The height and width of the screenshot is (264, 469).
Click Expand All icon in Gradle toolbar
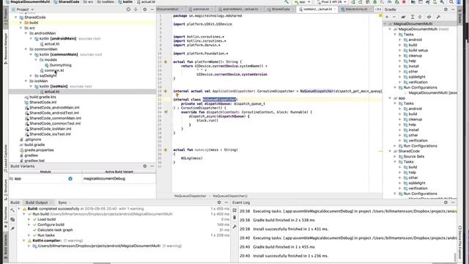[413, 17]
